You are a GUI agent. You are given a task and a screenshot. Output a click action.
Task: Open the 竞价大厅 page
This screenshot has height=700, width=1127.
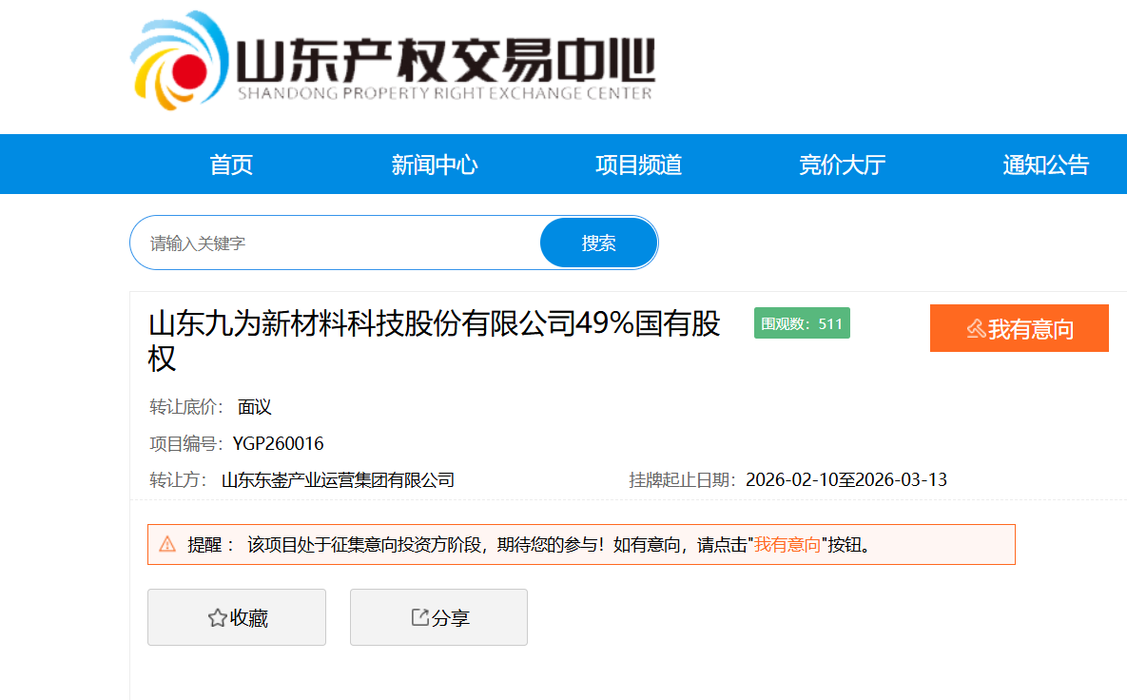(x=842, y=165)
